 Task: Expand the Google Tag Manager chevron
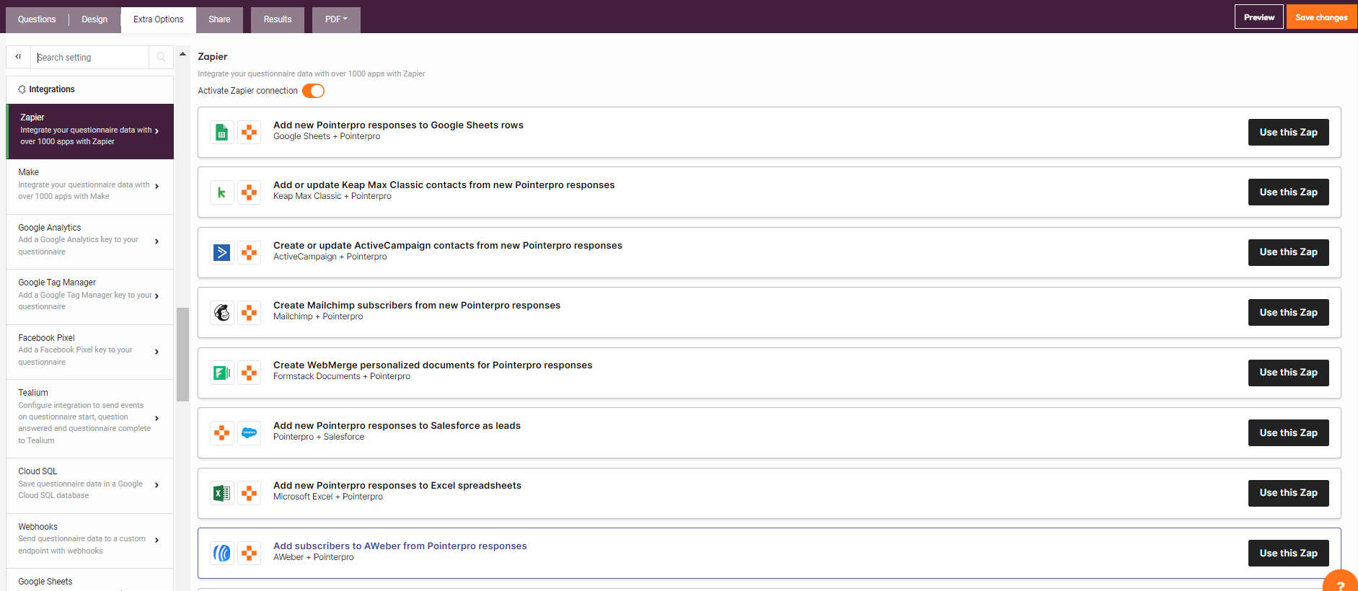coord(156,296)
